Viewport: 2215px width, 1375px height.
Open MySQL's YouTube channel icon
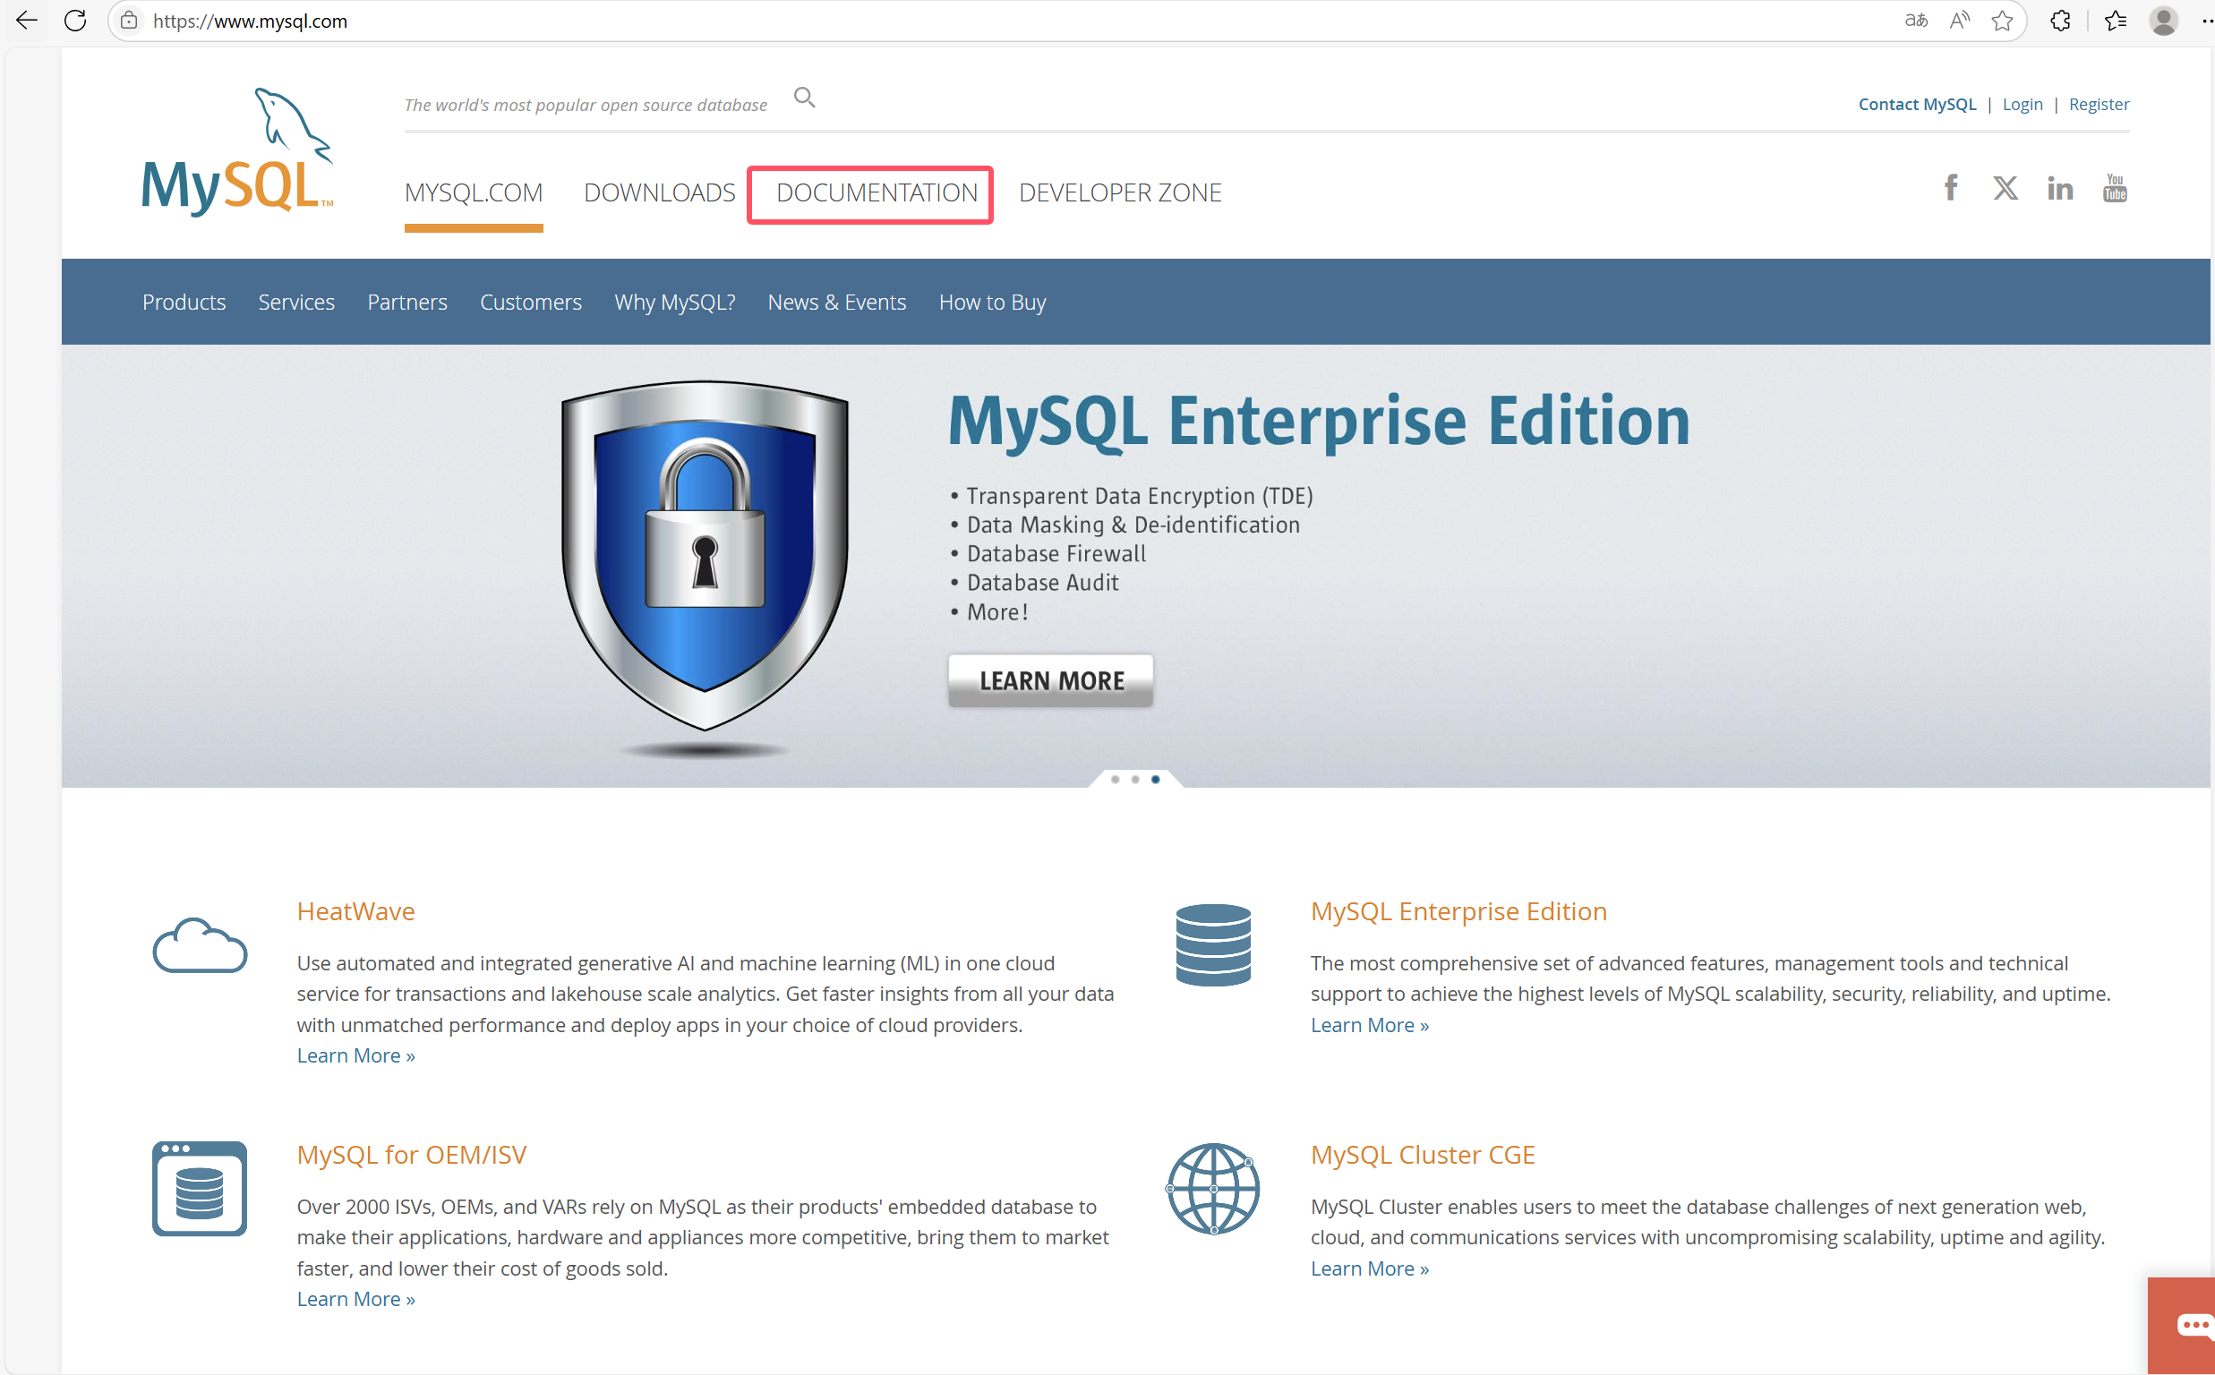(2114, 187)
